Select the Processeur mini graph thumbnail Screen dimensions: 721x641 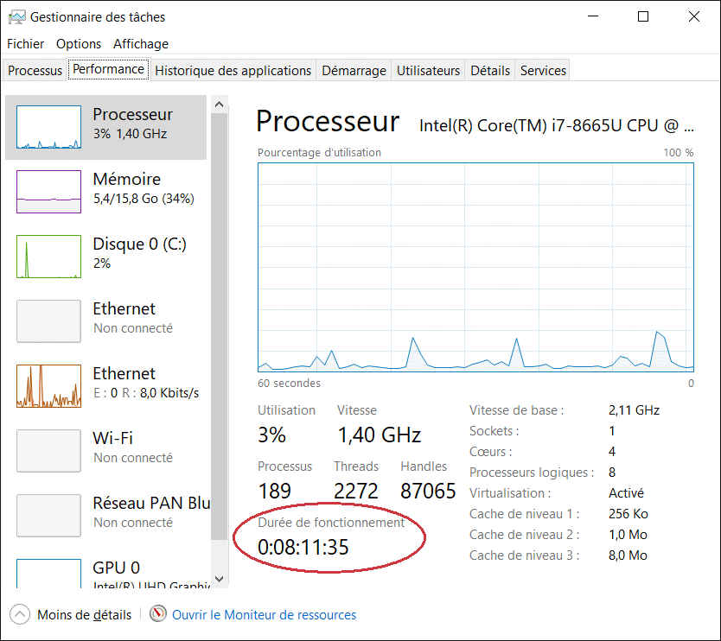tap(48, 127)
